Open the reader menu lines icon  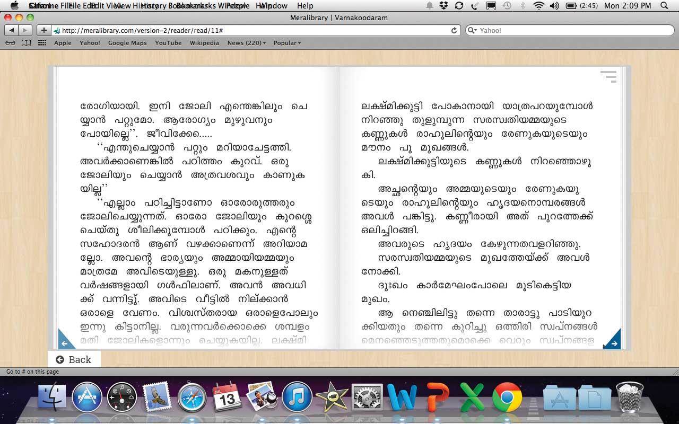(608, 76)
